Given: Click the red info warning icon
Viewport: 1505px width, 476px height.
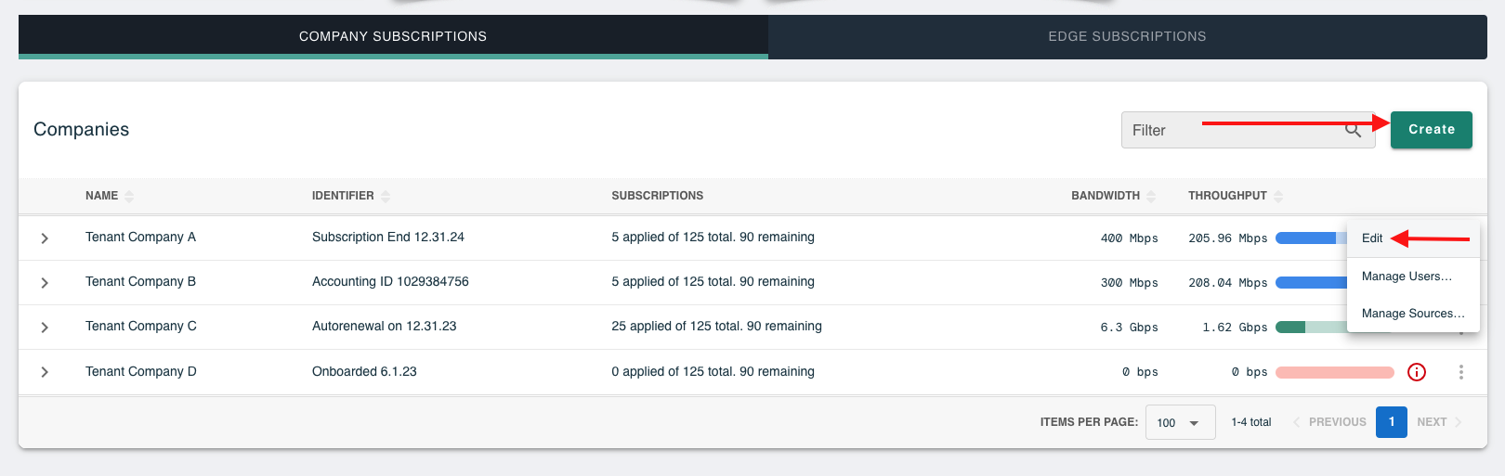Looking at the screenshot, I should 1417,372.
